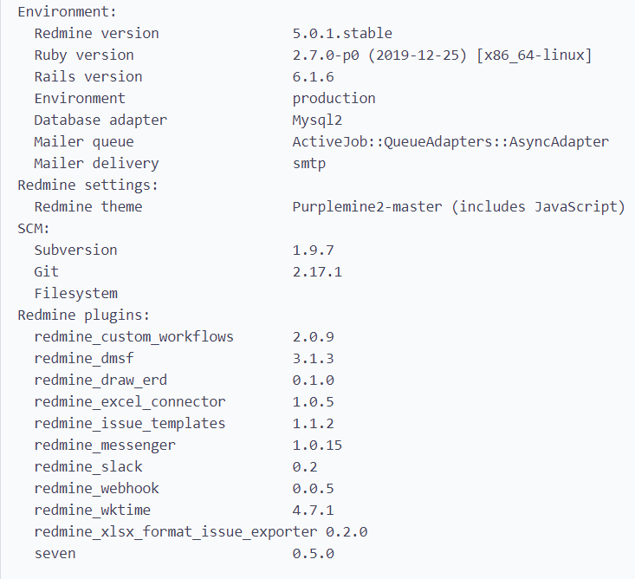Click the Purplemine2-master theme text
Screen dimensions: 635x579
click(367, 207)
